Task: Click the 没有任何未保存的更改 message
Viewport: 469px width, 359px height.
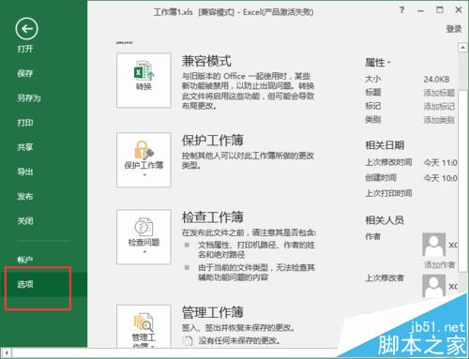Action: [239, 340]
